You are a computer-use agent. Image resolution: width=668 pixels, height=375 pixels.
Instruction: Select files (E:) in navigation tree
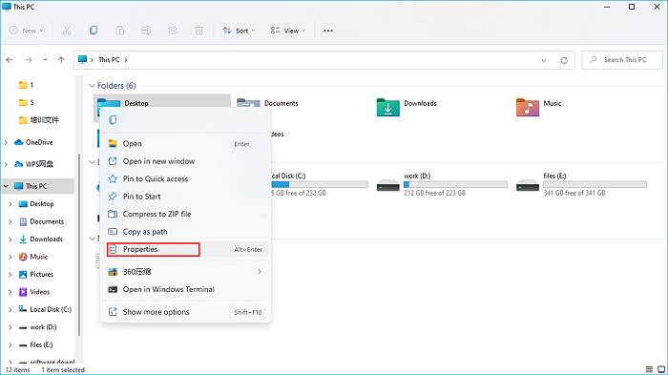coord(36,344)
